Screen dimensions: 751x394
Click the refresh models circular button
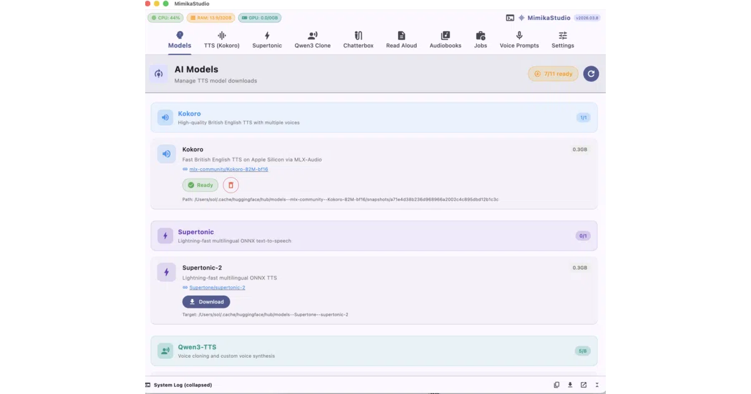[x=591, y=74]
